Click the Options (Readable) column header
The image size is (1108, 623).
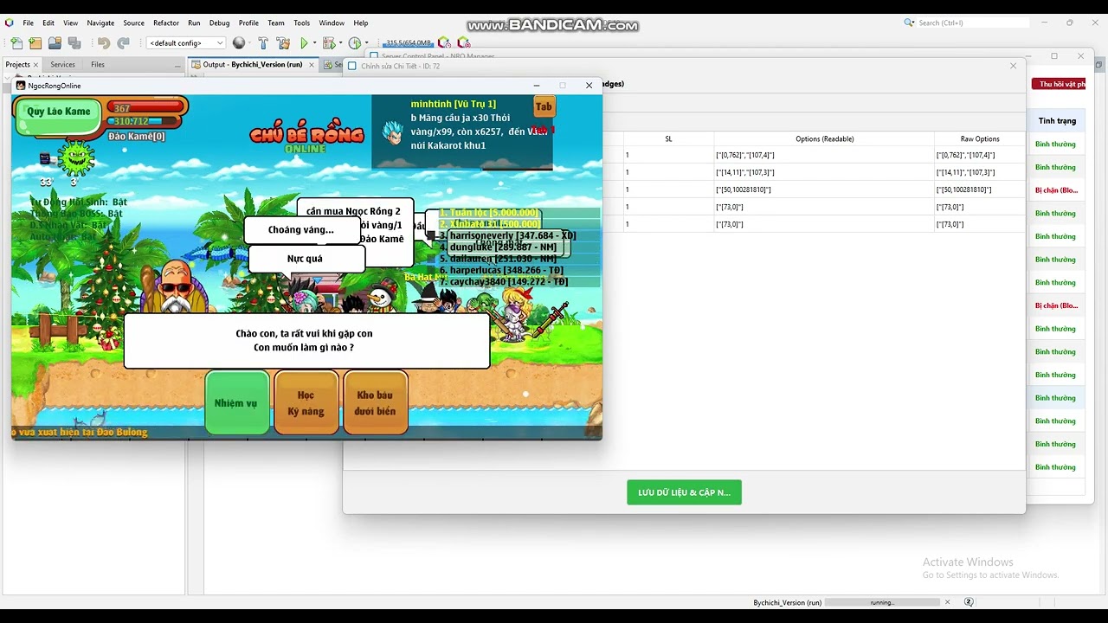824,138
